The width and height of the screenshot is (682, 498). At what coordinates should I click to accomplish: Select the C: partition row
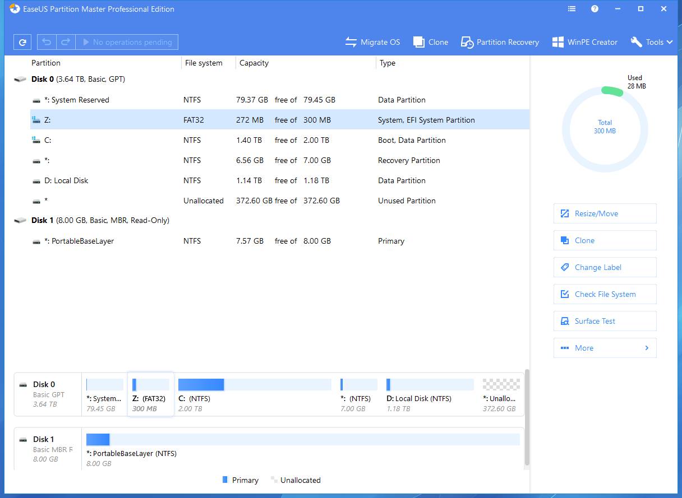point(279,140)
